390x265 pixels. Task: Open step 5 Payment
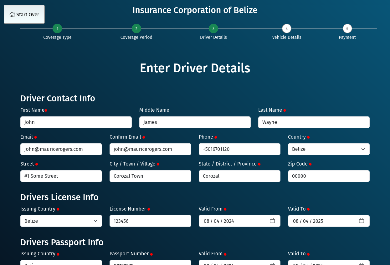coord(347,28)
